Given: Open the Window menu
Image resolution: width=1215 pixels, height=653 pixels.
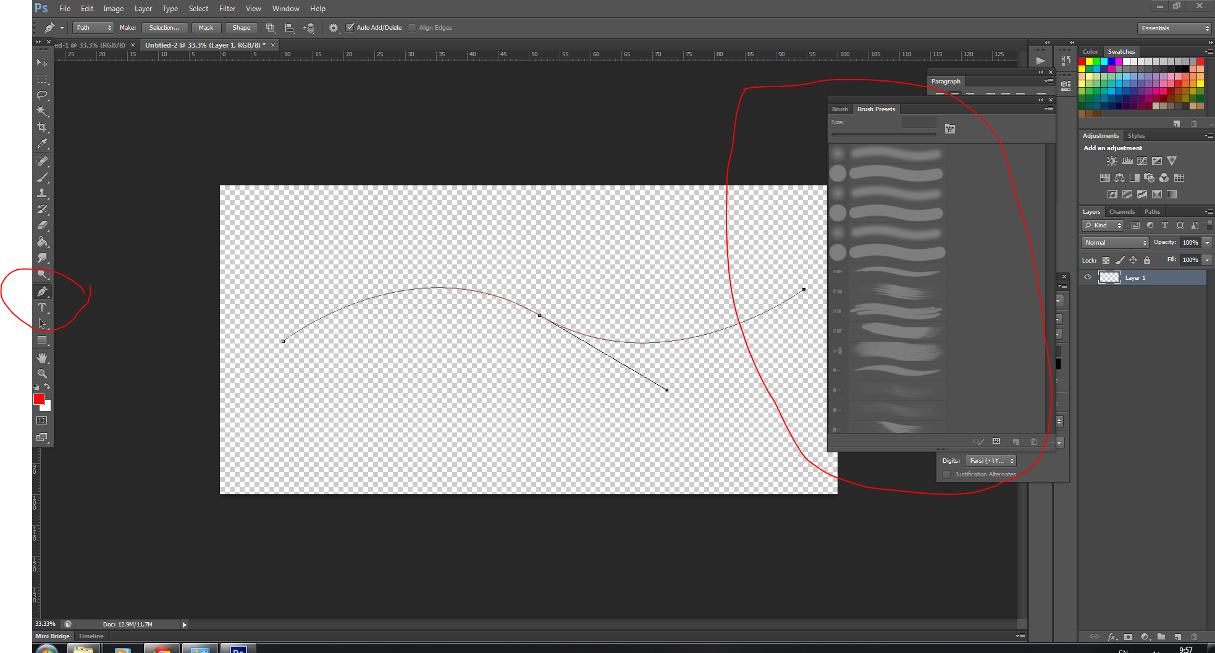Looking at the screenshot, I should coord(285,9).
